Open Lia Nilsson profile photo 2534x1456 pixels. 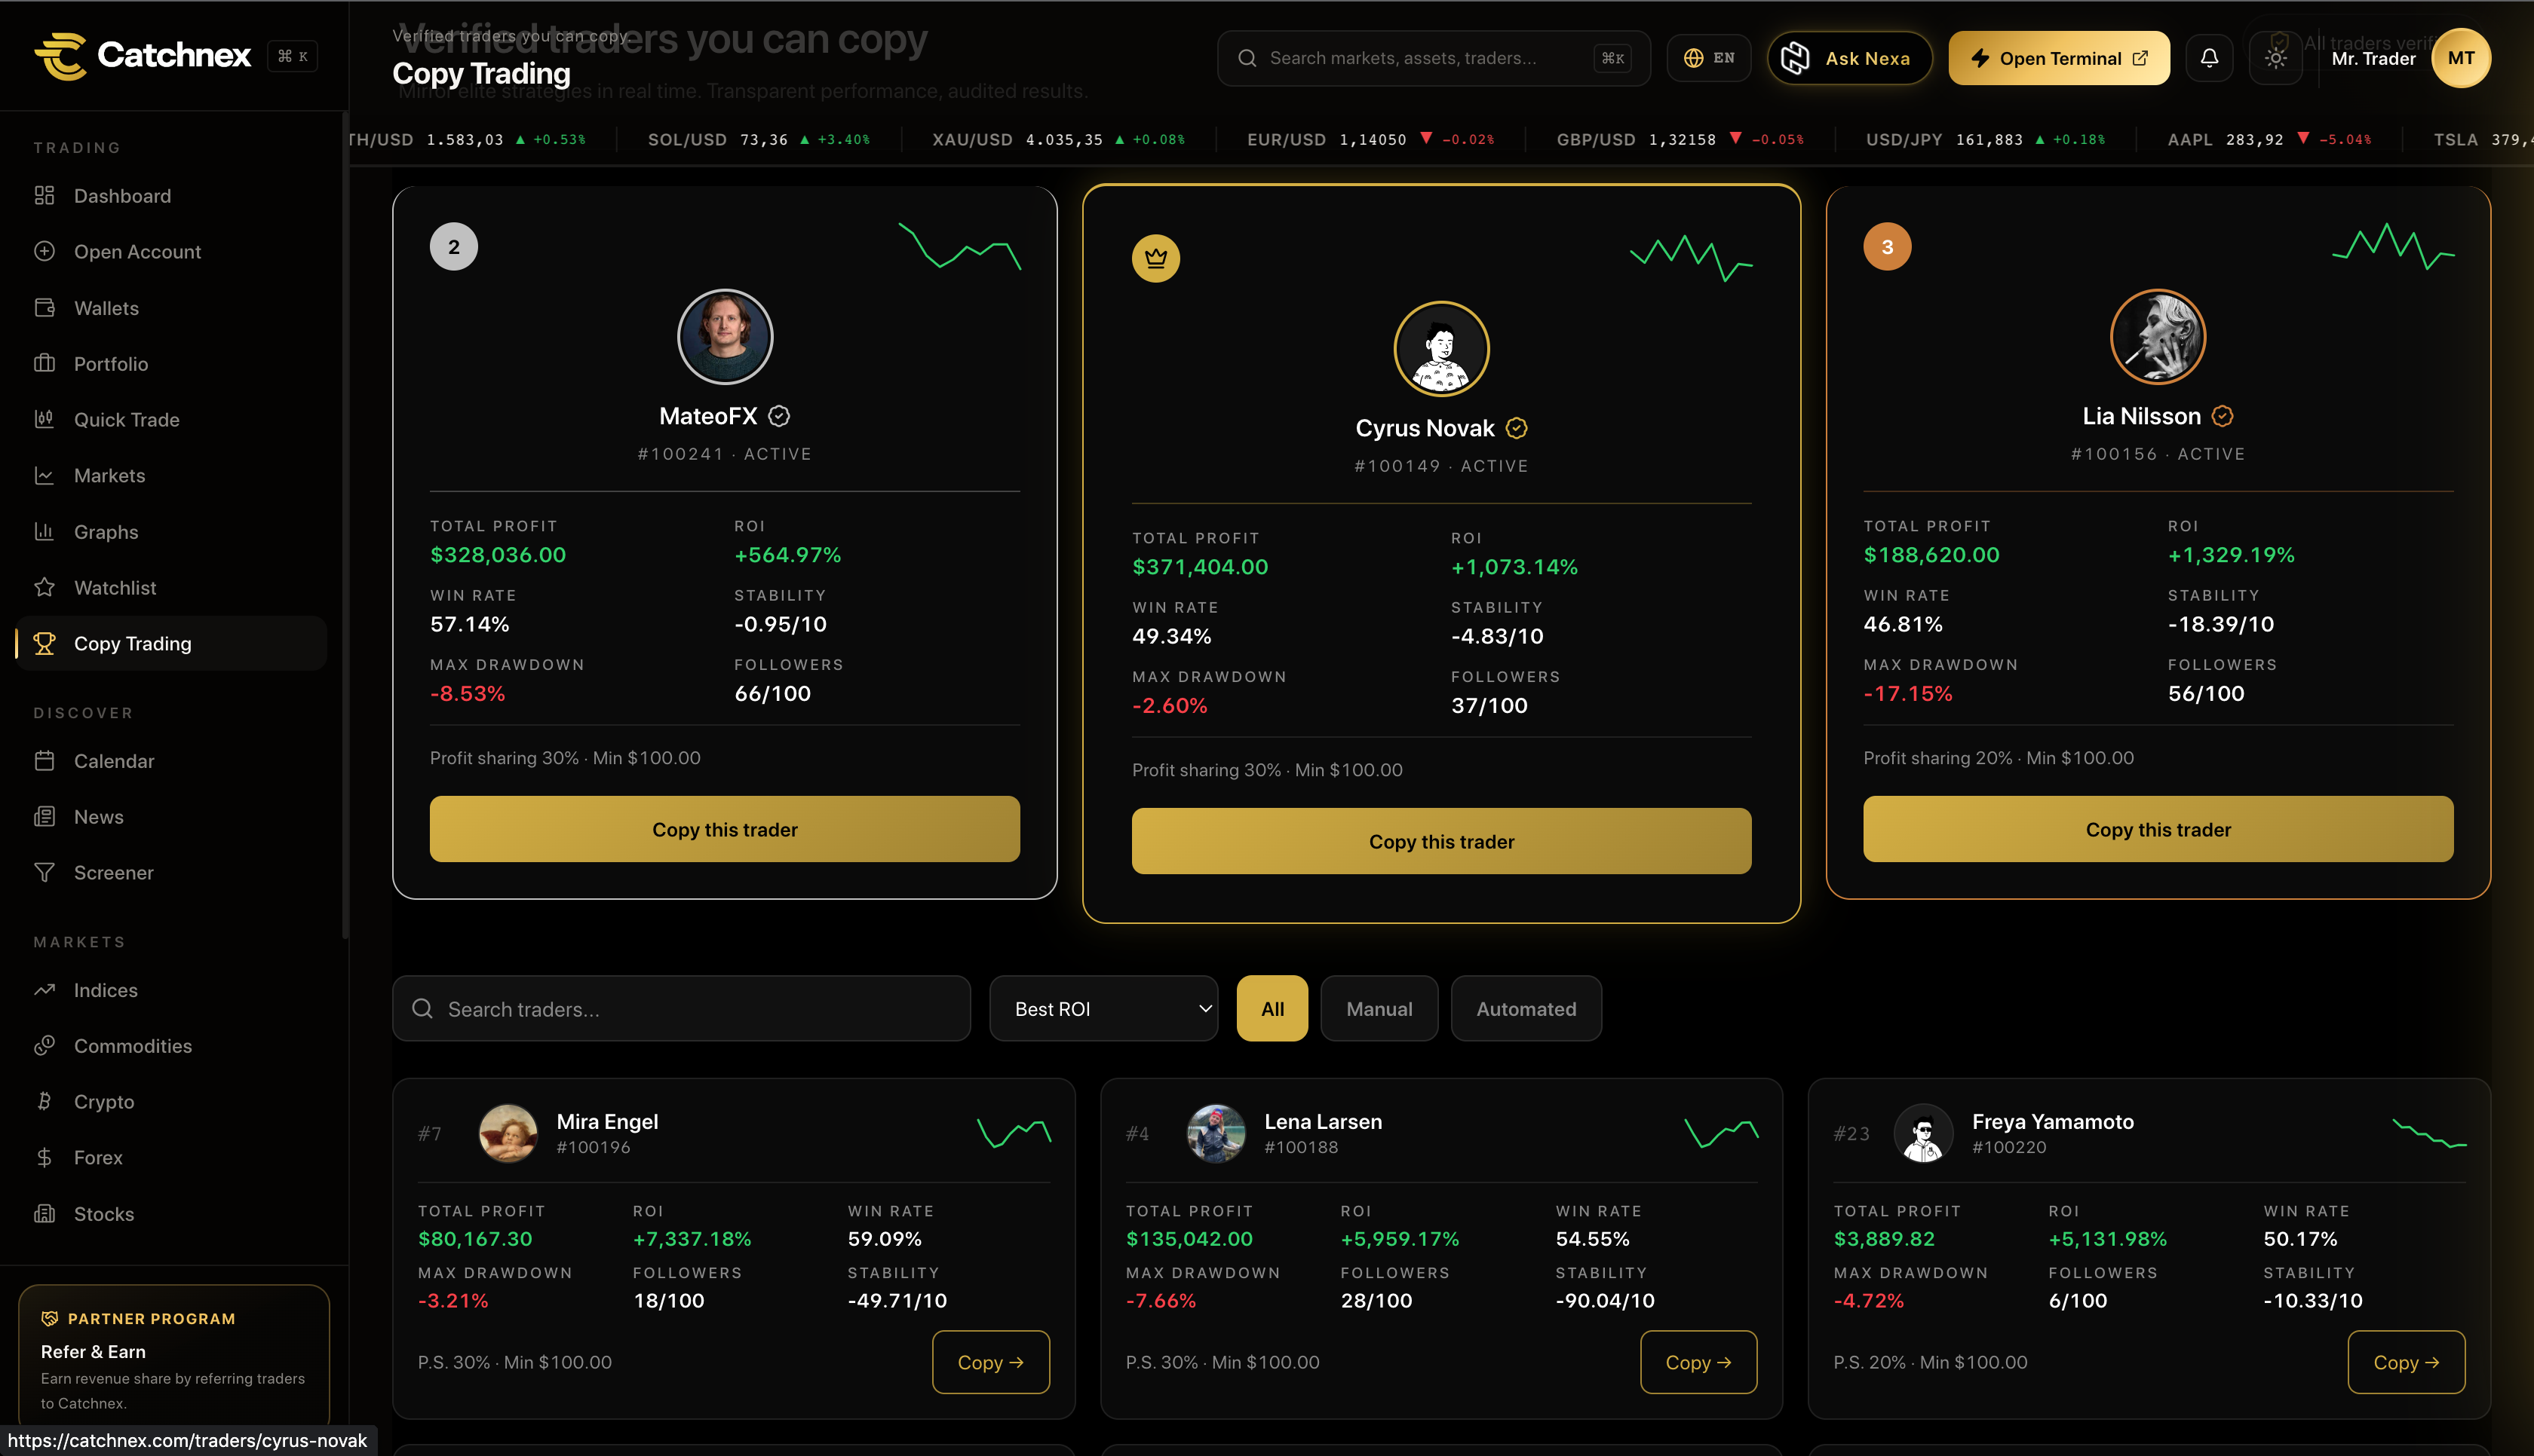2158,337
